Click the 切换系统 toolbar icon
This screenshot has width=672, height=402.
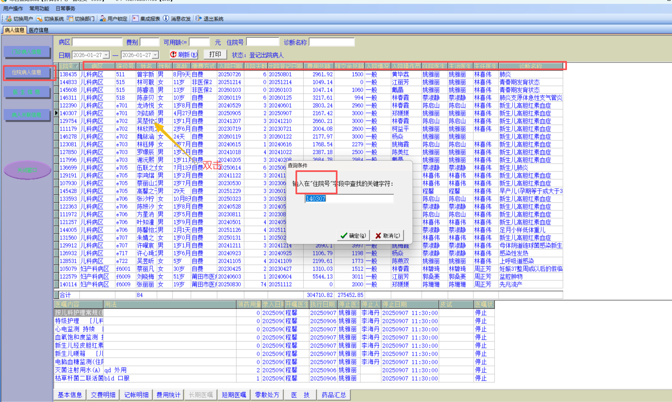click(40, 19)
